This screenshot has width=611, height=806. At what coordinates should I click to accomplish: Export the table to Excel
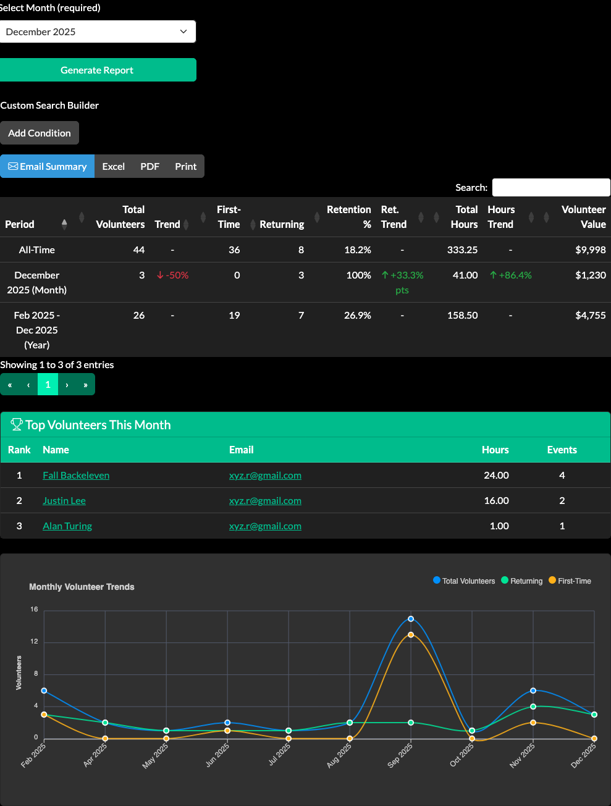coord(113,166)
